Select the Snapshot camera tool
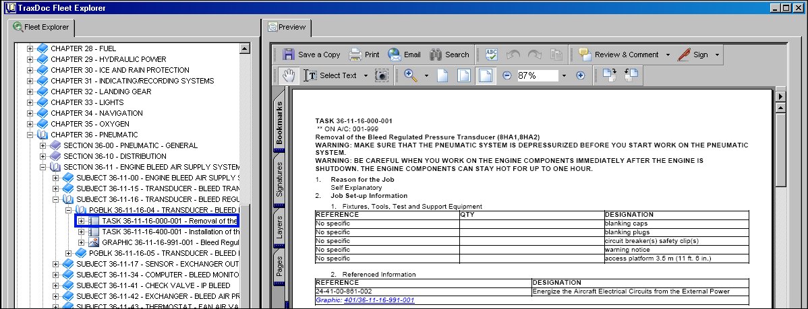The height and width of the screenshot is (309, 808). tap(381, 75)
